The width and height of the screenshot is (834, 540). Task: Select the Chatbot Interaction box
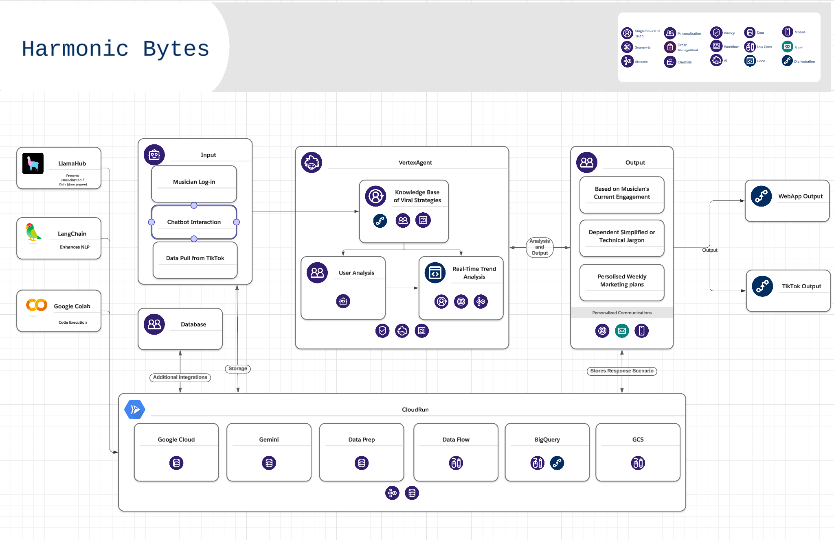194,222
